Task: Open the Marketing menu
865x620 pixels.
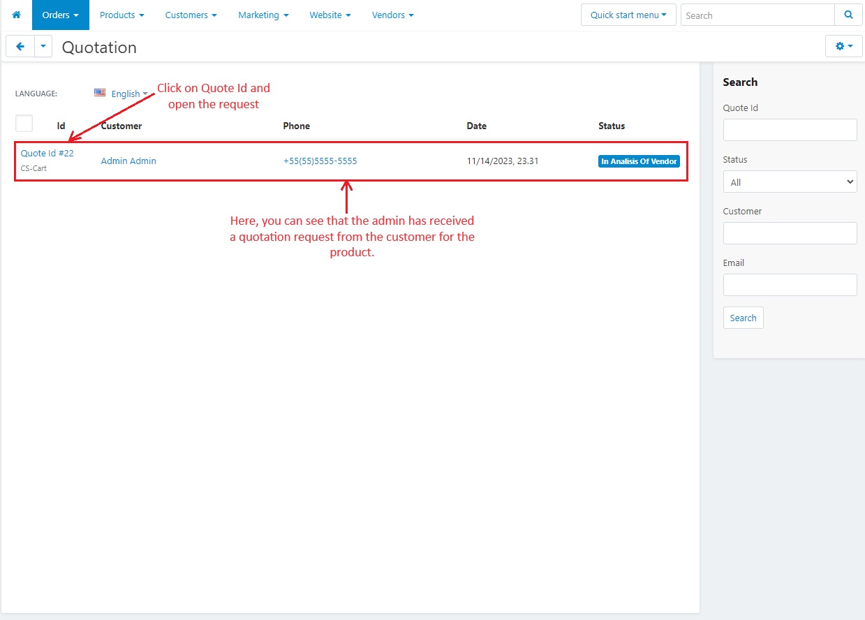Action: (x=263, y=15)
